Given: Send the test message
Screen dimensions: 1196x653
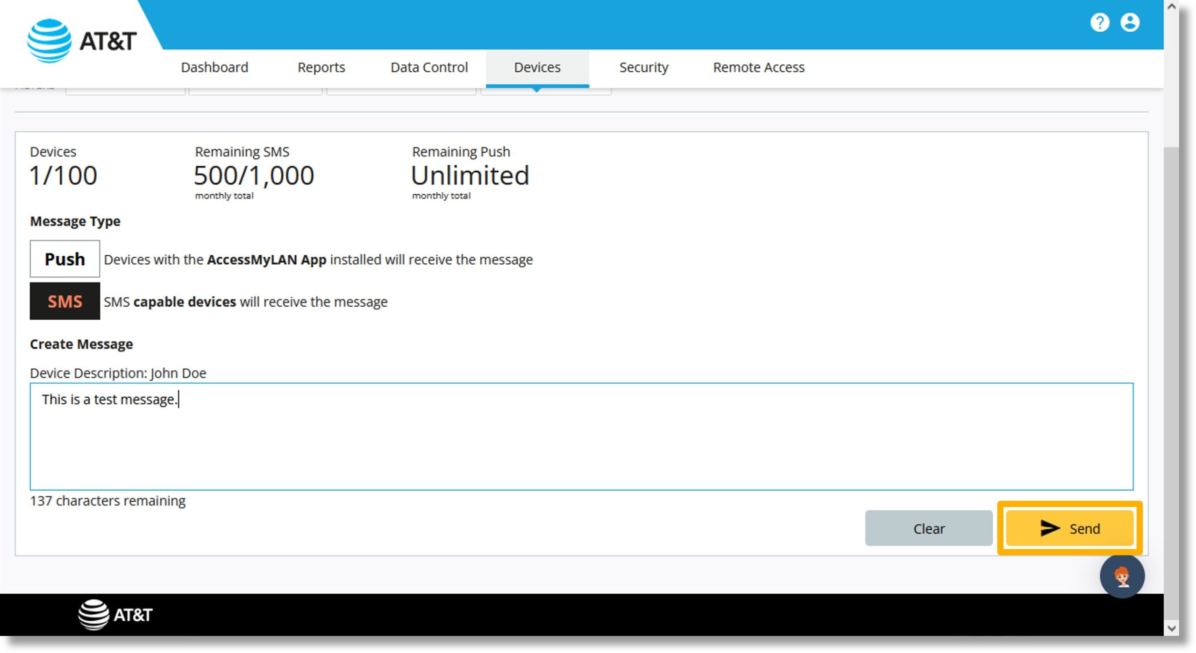Looking at the screenshot, I should [1070, 528].
